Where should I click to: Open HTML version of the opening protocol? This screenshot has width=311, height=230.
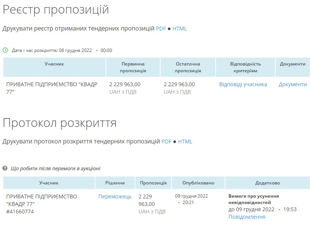(185, 142)
